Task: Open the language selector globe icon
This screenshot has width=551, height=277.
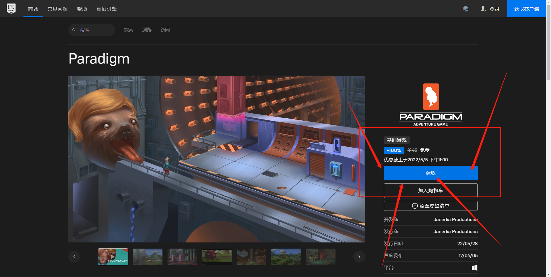Action: pyautogui.click(x=466, y=9)
